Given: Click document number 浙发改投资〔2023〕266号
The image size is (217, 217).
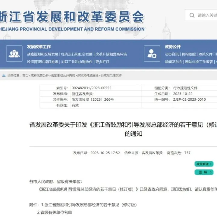Looking at the screenshot, I should point(93,99).
